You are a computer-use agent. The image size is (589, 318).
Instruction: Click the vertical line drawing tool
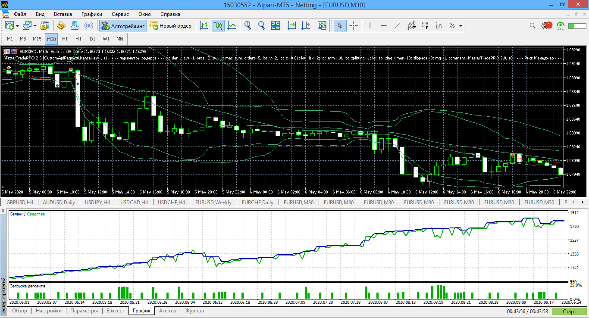click(x=370, y=26)
